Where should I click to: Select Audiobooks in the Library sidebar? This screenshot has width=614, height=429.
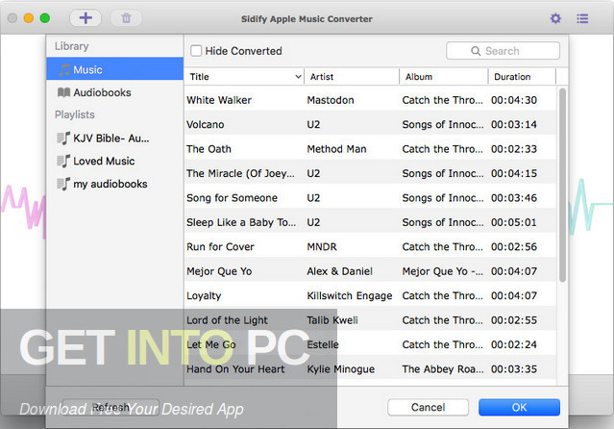114,92
